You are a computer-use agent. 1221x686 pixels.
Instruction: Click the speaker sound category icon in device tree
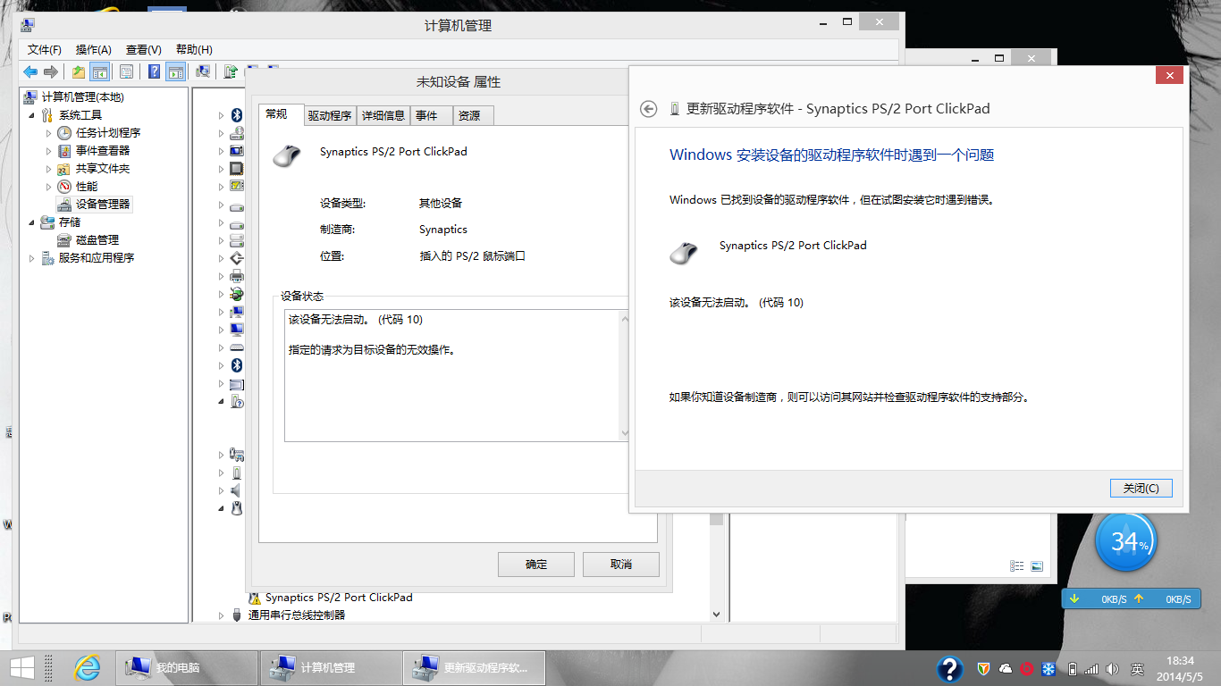237,490
